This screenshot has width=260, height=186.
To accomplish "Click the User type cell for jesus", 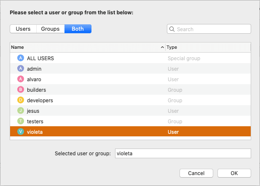I will tap(173, 111).
